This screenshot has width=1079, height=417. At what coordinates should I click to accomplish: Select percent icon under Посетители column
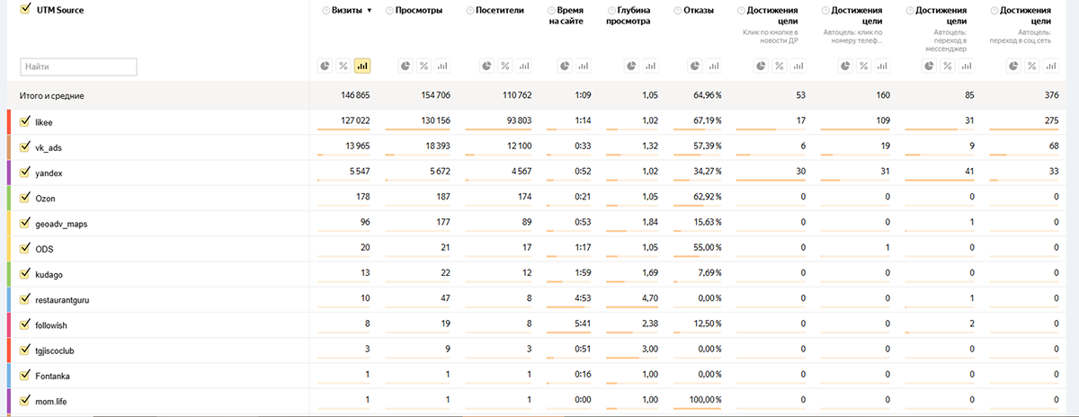pos(504,66)
